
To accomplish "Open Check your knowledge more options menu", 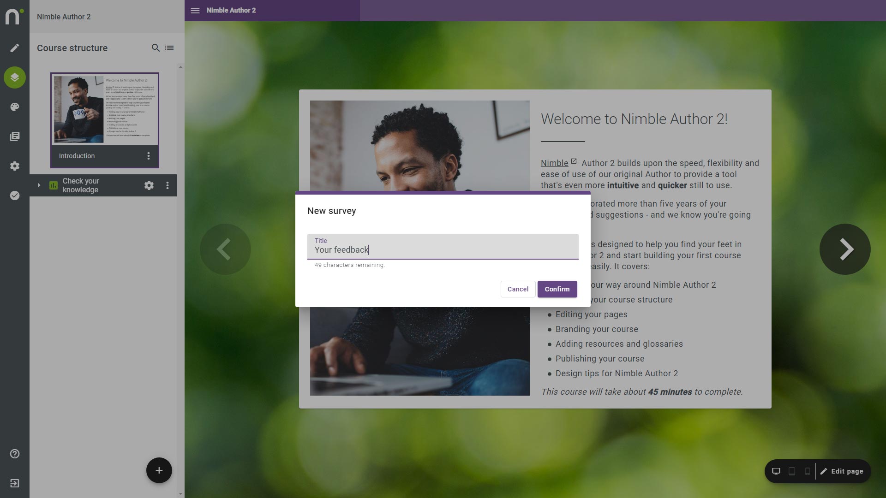I will (x=168, y=185).
